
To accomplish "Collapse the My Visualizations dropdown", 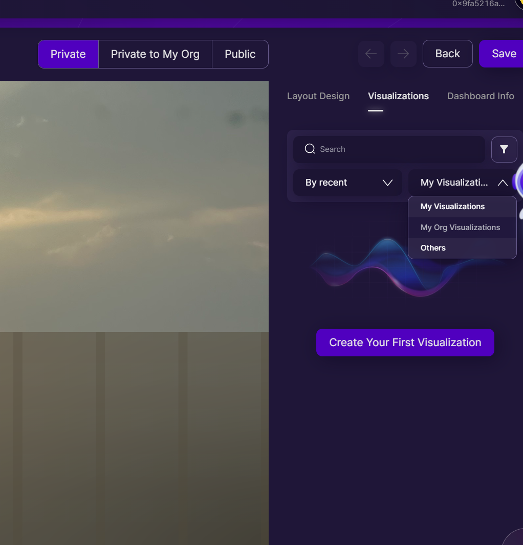I will tap(462, 183).
